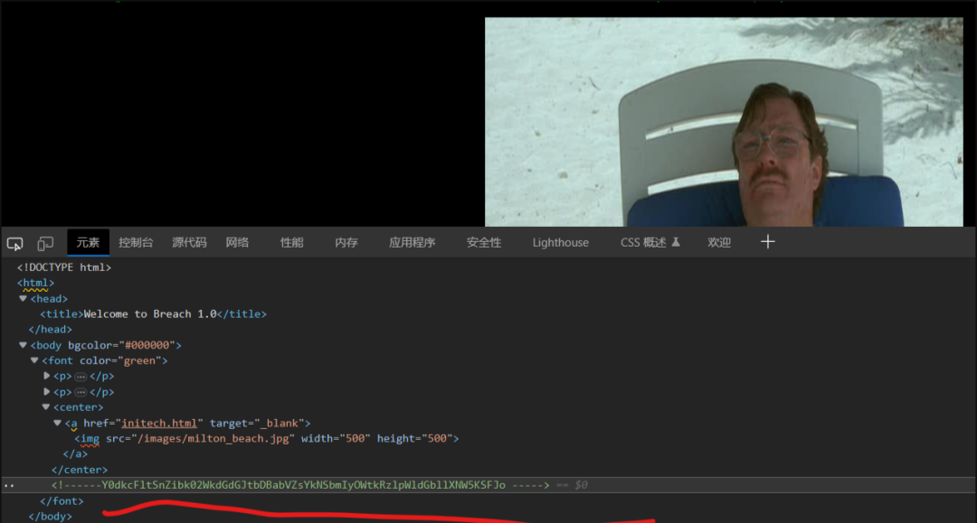977x523 pixels.
Task: Open the 内存 tab
Action: coord(346,243)
